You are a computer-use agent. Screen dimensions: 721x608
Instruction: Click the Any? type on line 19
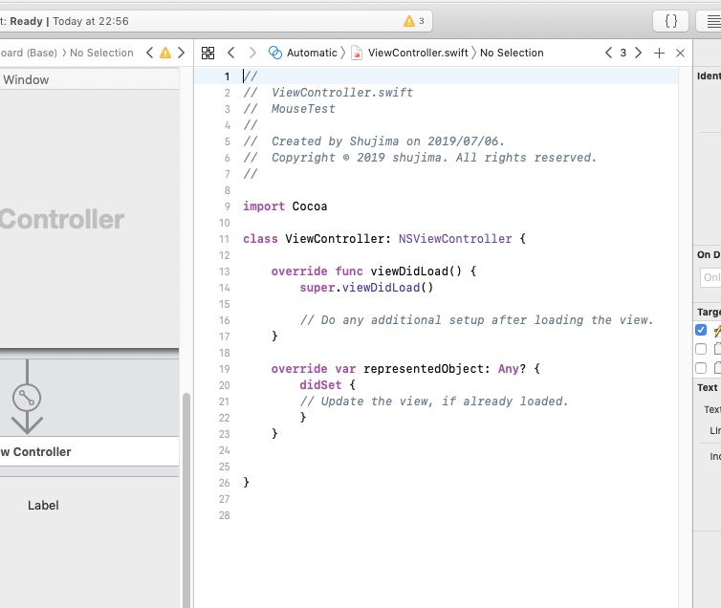[x=512, y=369]
